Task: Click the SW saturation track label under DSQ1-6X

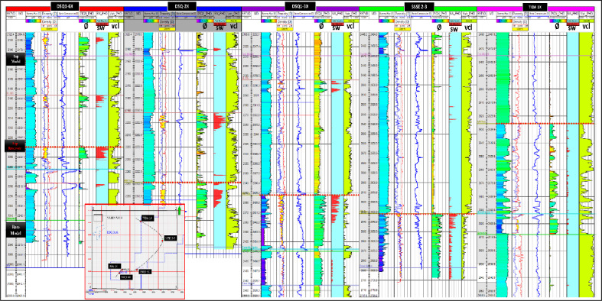Action: 102,28
